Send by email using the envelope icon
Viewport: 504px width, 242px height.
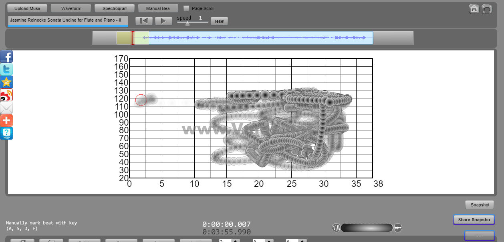6,108
